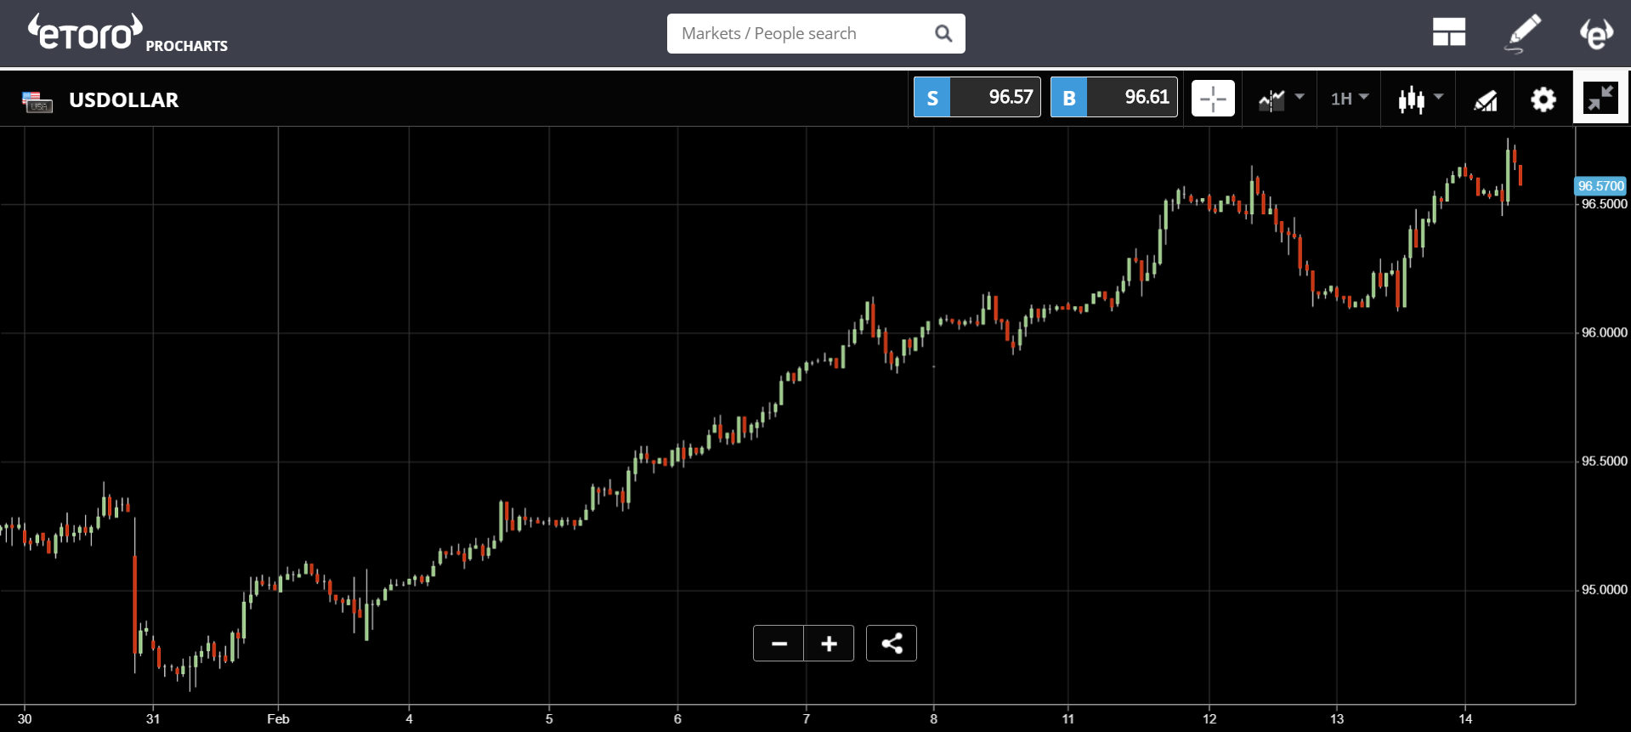
Task: Click the 95.0000 price axis label
Action: [x=1604, y=589]
